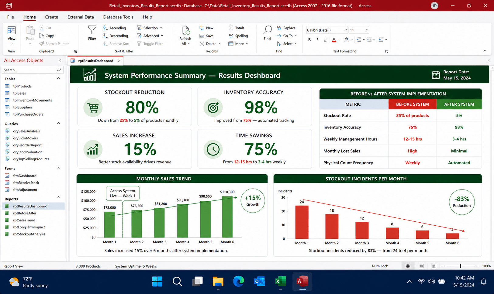This screenshot has width=494, height=294.
Task: Switch to Layout view icon in status bar
Action: point(421,266)
